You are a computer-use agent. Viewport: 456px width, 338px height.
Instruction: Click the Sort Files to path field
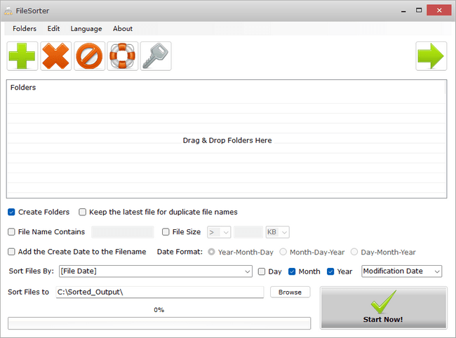160,292
